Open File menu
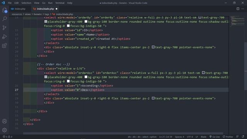 tap(10, 3)
